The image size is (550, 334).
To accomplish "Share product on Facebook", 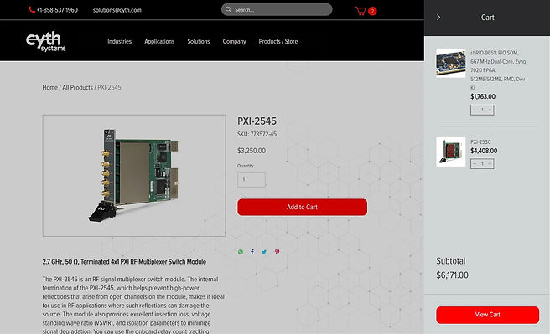I will [252, 252].
